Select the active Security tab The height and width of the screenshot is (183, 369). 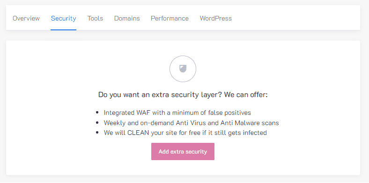(63, 18)
